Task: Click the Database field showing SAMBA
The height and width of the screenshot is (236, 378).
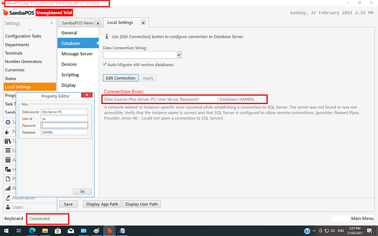Action: 64,132
